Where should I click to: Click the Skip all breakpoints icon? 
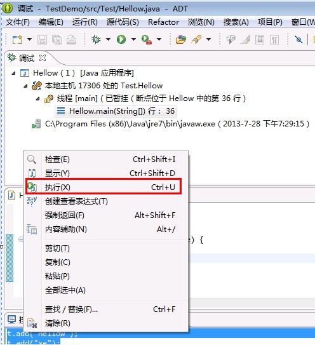[298, 39]
